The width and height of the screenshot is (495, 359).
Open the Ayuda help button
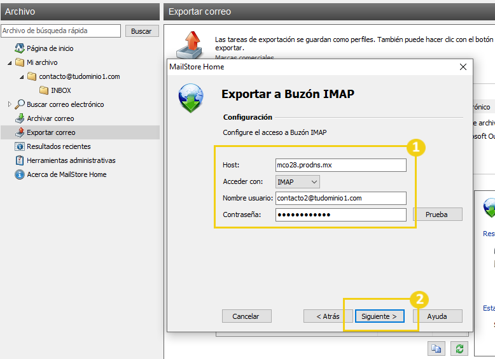438,316
